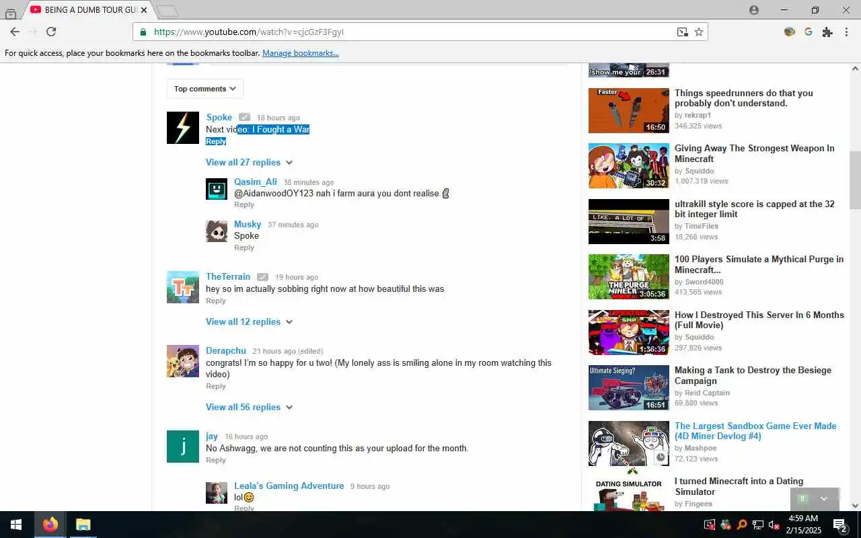Click the green icon in floating widget

tap(802, 499)
